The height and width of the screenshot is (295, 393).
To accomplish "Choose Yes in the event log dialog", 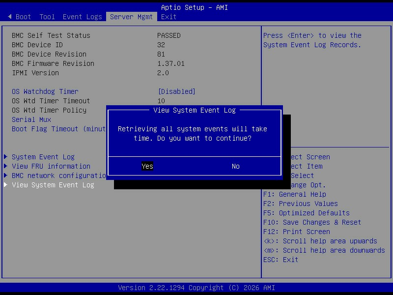I will 147,166.
